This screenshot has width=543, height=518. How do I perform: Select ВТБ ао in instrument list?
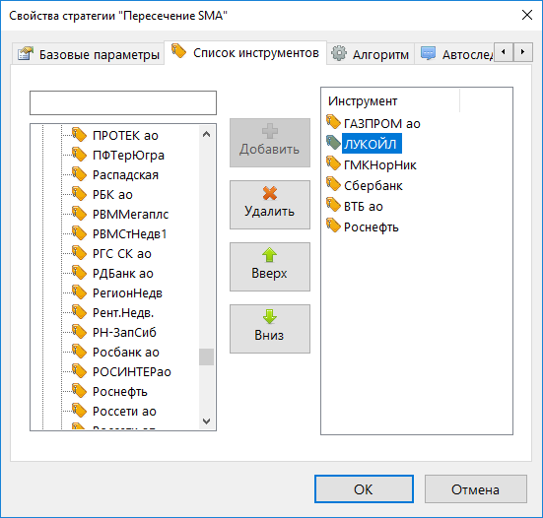(x=364, y=206)
